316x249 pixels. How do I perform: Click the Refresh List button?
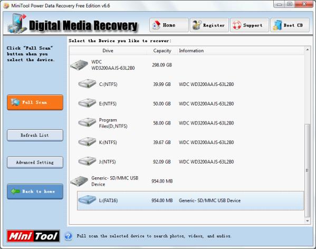[35, 135]
